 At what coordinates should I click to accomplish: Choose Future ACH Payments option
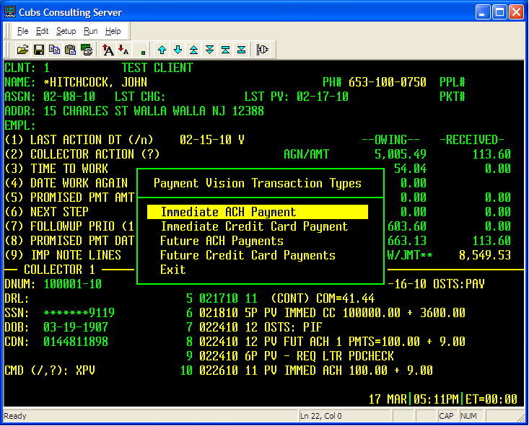(x=222, y=241)
